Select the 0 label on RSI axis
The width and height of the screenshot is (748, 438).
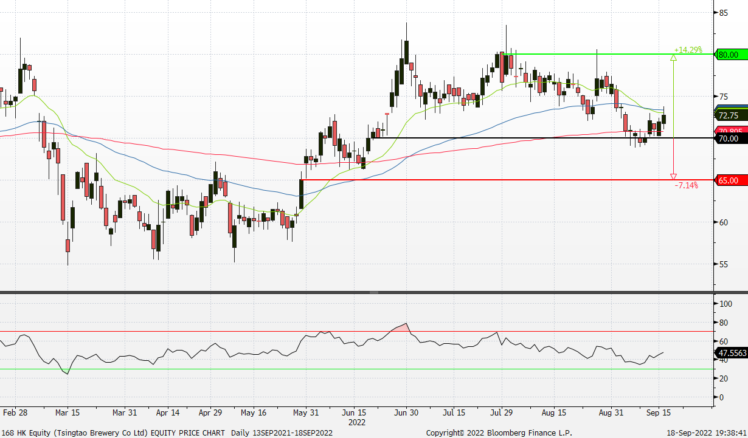(722, 397)
